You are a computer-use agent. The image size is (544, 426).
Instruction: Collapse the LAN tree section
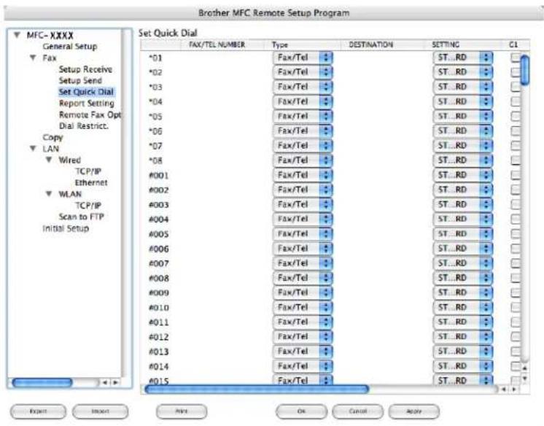pos(33,148)
